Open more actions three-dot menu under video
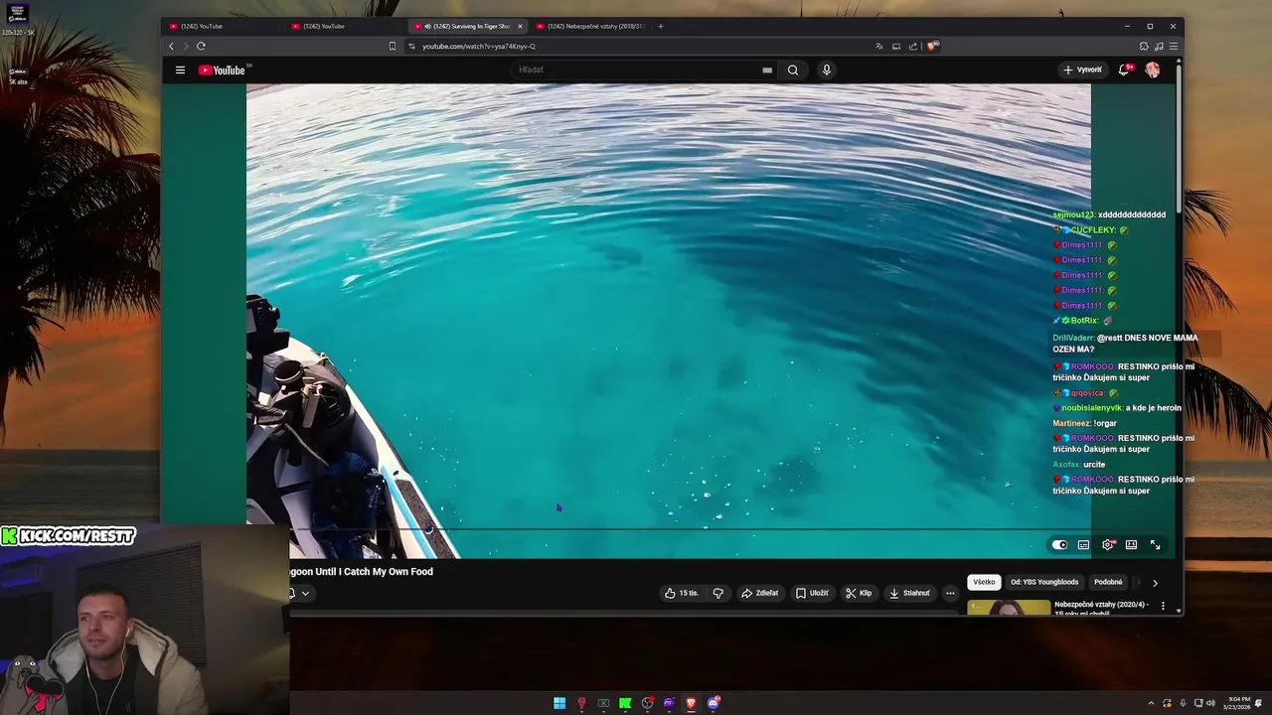 [x=950, y=593]
